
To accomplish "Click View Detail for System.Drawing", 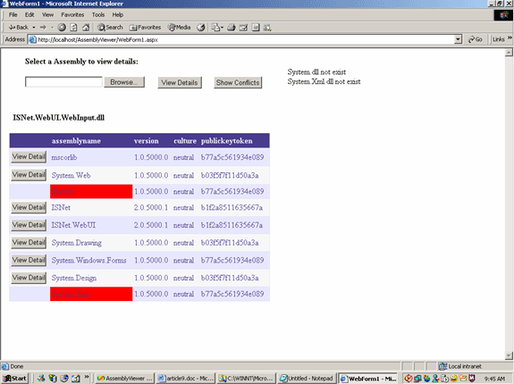I will [29, 243].
